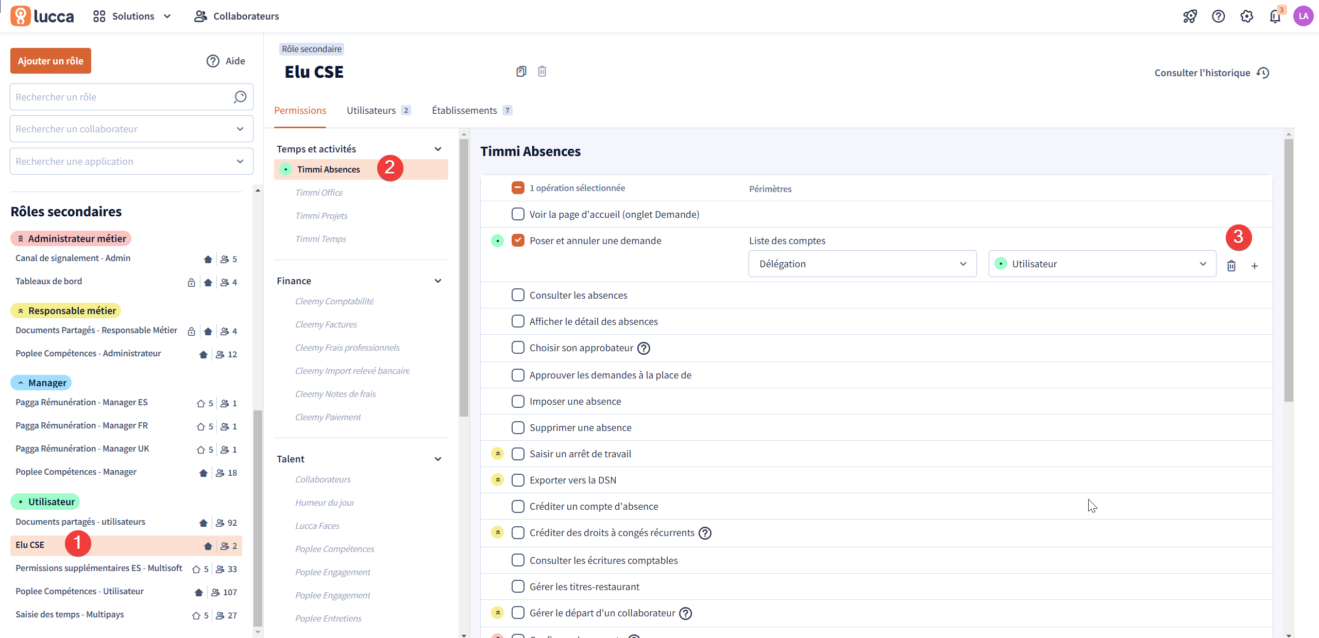Open the help question mark icon in header
This screenshot has height=638, width=1319.
pos(1218,16)
